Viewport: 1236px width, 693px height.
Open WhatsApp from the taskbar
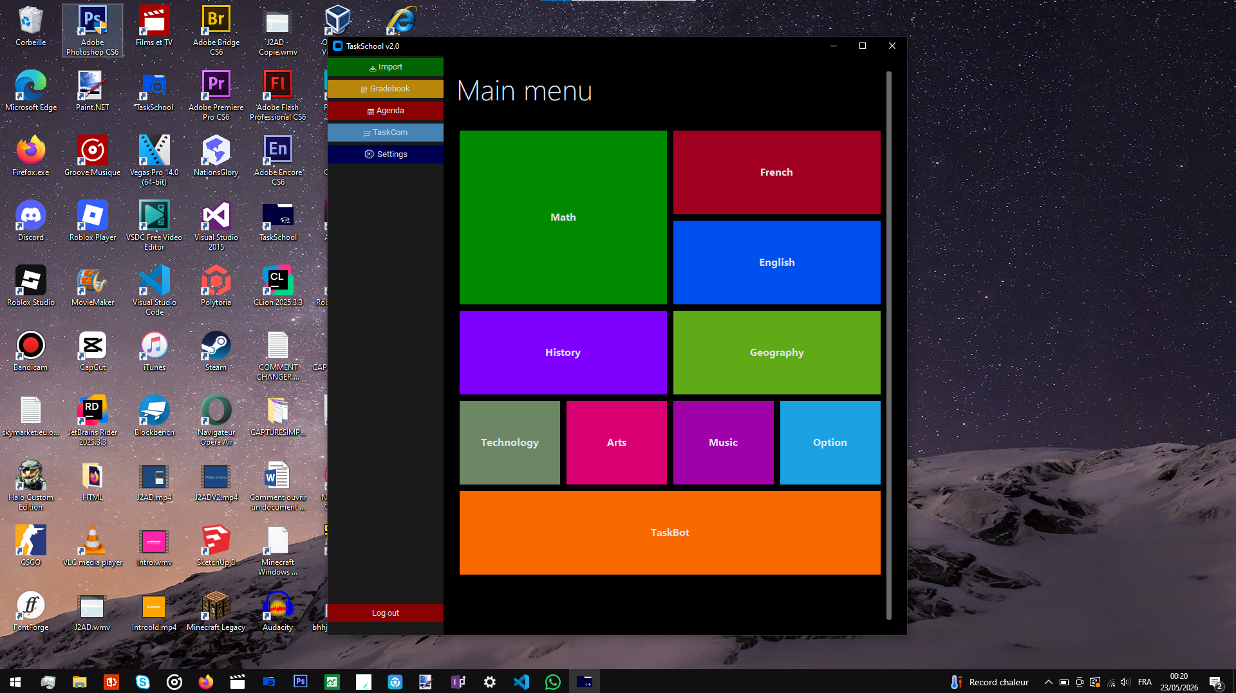tap(553, 682)
